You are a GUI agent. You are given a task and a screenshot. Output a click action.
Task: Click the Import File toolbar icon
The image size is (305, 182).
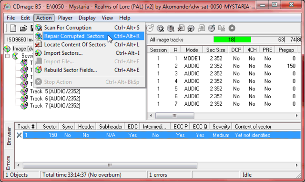tap(201, 29)
